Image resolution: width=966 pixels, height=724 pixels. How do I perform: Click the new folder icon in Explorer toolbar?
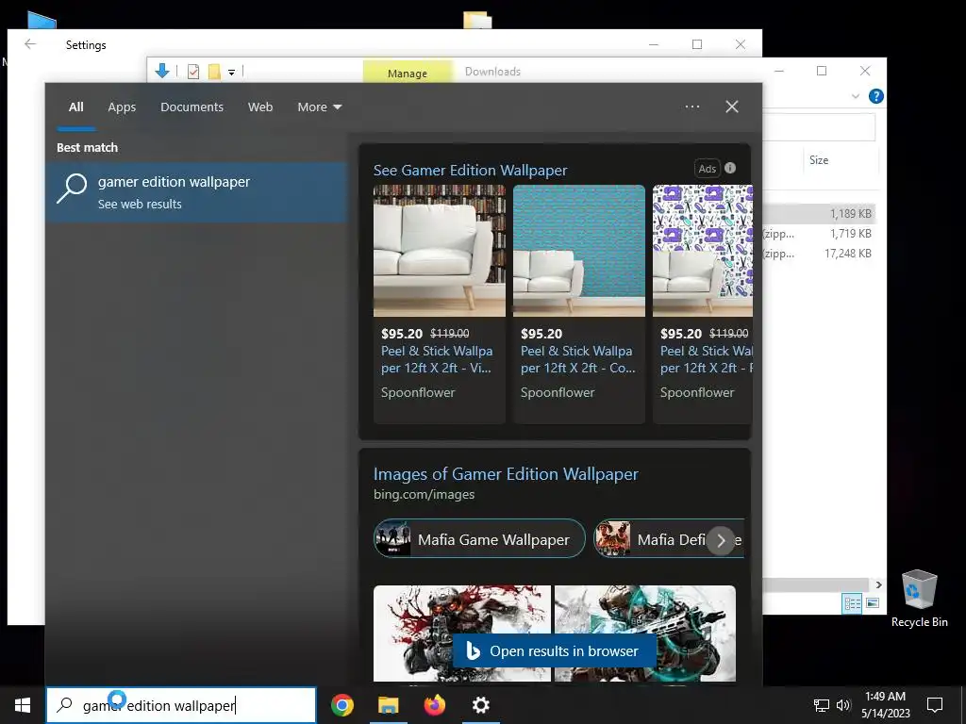tap(214, 72)
